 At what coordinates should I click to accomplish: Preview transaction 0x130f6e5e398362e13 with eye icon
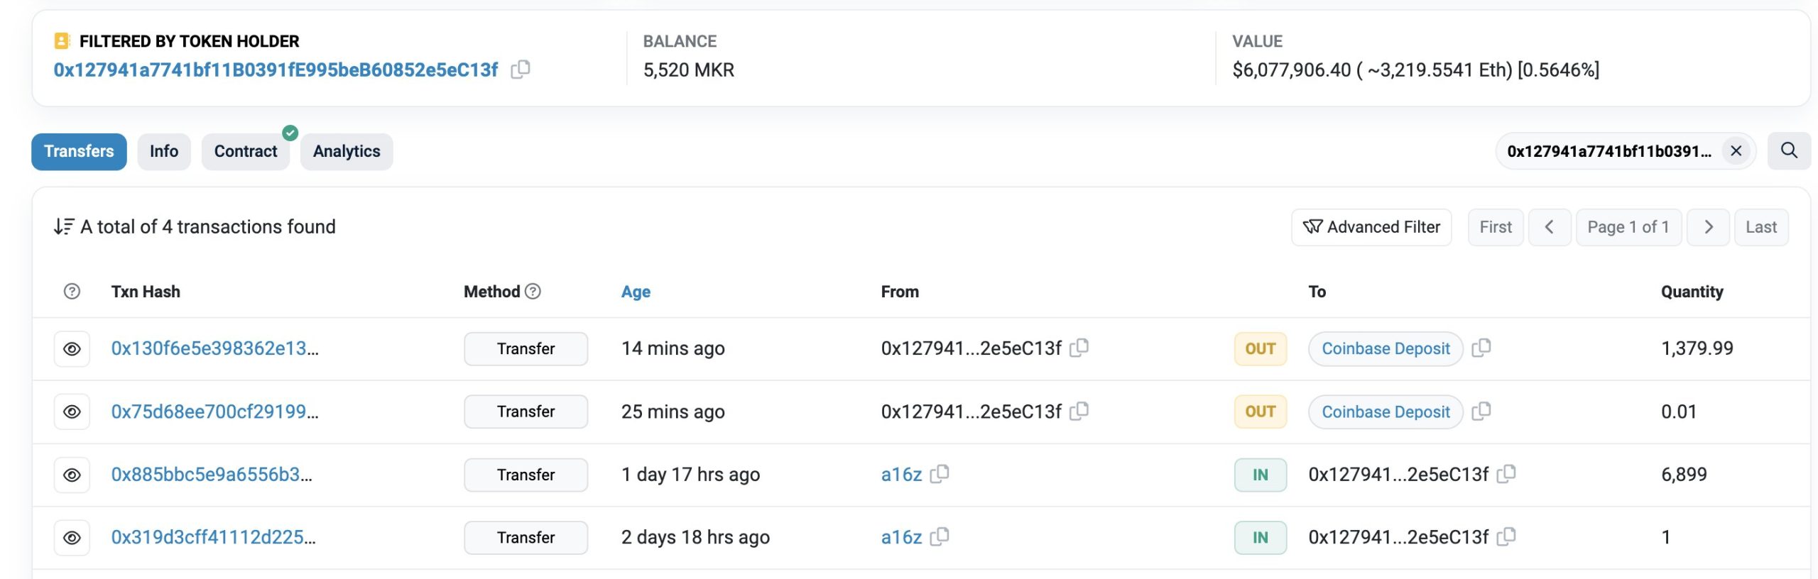click(72, 349)
